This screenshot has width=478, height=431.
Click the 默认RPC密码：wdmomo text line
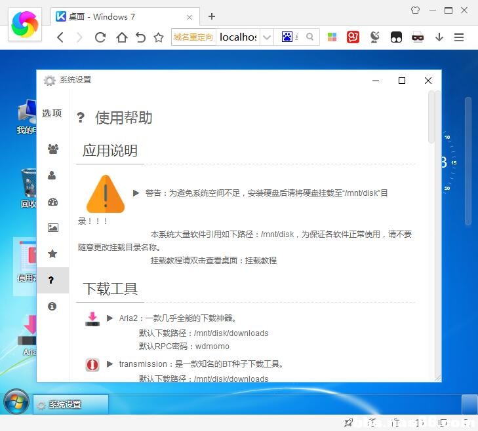click(184, 347)
